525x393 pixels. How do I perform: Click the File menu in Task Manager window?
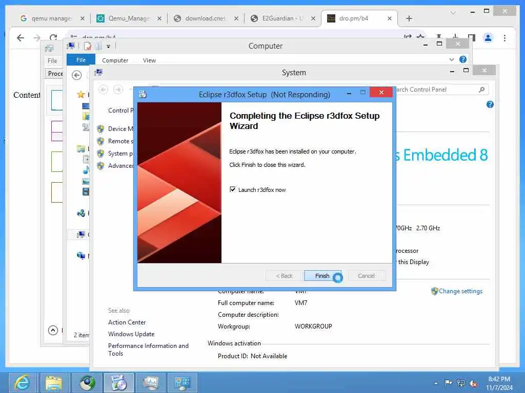(52, 61)
